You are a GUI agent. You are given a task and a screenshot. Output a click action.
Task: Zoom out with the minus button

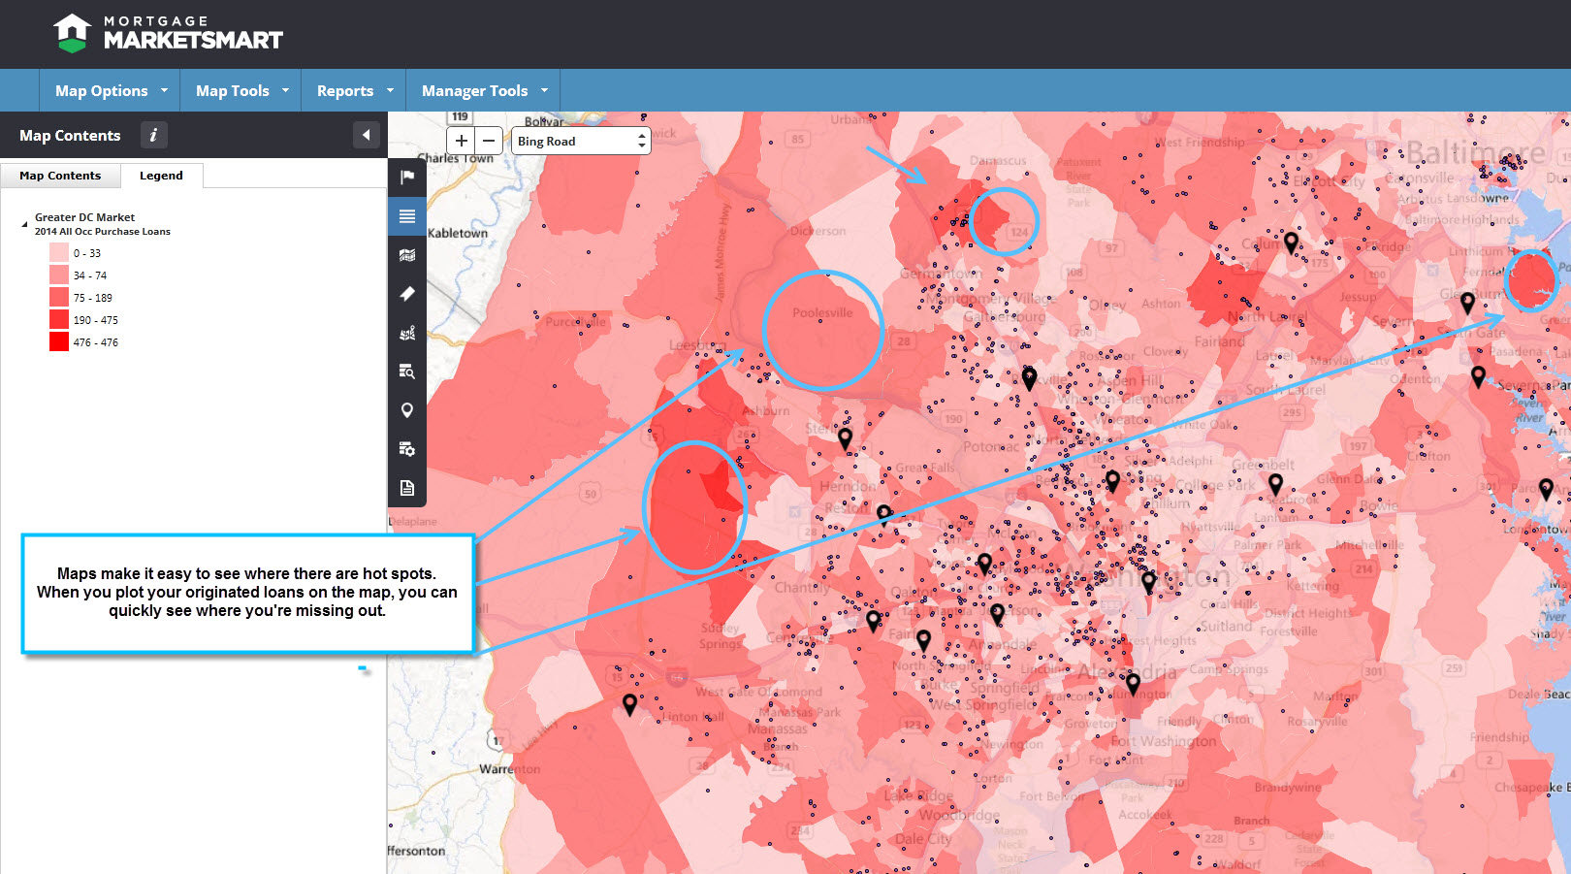tap(490, 141)
